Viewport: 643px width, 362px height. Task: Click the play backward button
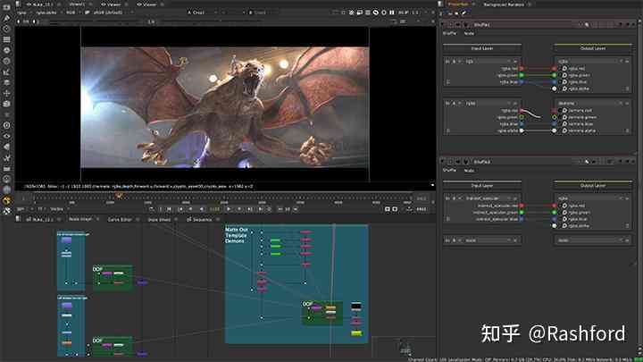coord(201,209)
